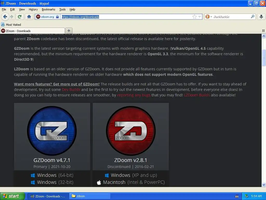The image size is (266, 200).
Task: Click the keyboard icon in system tray
Action: 237,196
